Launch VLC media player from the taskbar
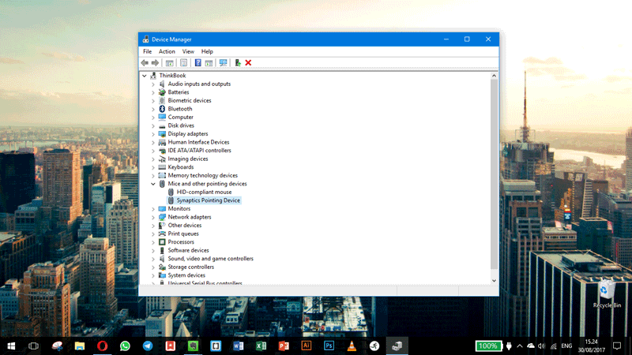The image size is (632, 355). (352, 346)
